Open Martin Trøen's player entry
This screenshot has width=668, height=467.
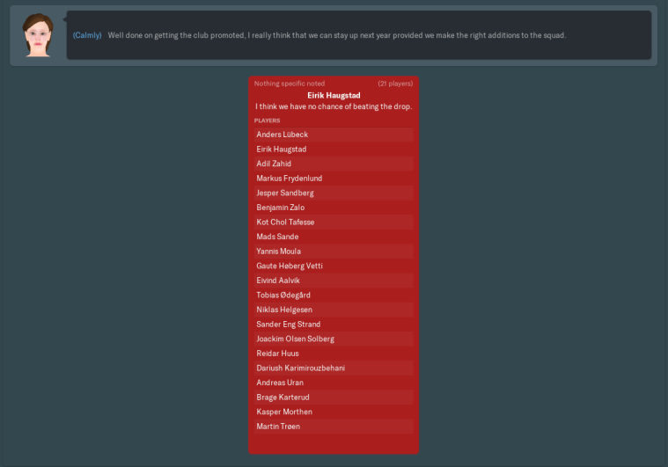278,427
